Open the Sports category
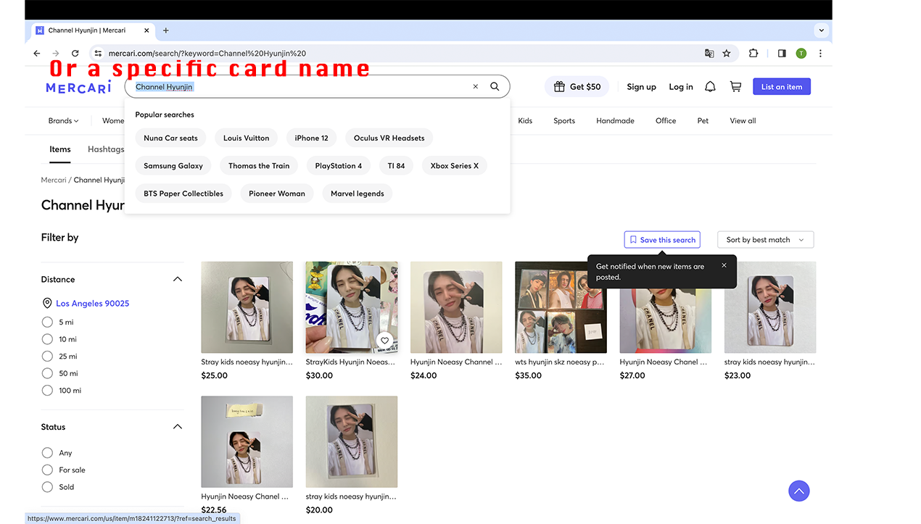The height and width of the screenshot is (524, 921). click(564, 120)
